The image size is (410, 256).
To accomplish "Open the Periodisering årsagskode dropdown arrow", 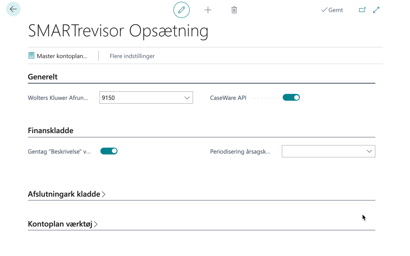I will (369, 151).
